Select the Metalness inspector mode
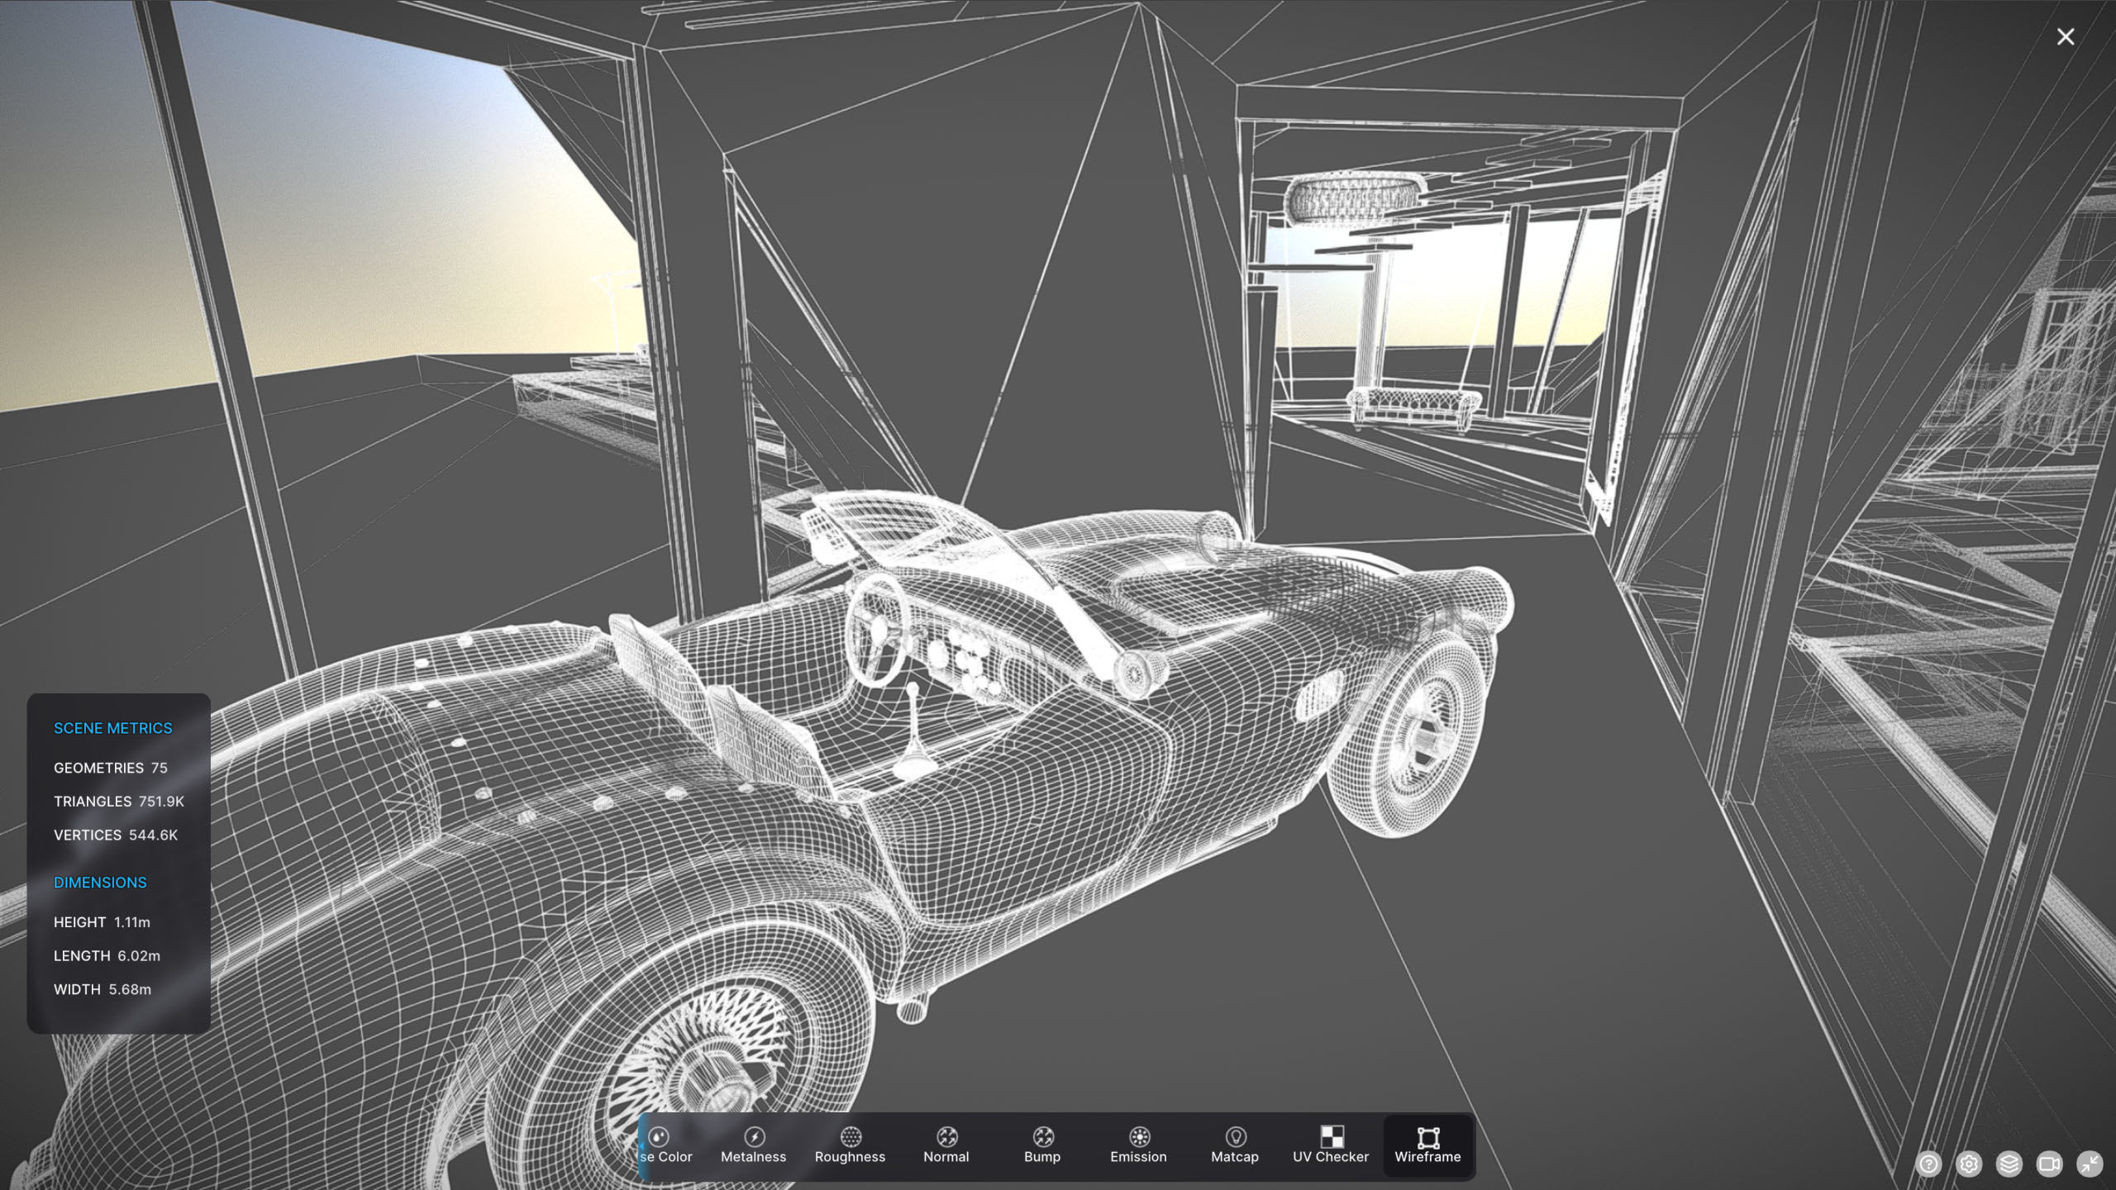This screenshot has width=2116, height=1190. click(x=753, y=1145)
